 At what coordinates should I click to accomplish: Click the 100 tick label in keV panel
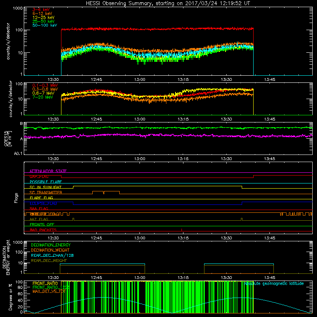[19, 30]
